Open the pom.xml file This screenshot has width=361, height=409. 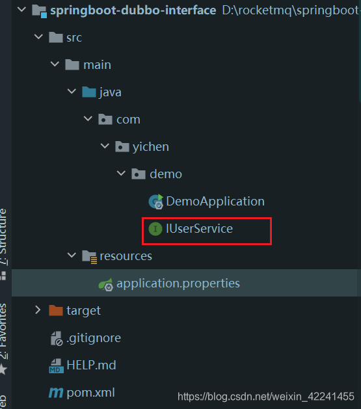90,393
